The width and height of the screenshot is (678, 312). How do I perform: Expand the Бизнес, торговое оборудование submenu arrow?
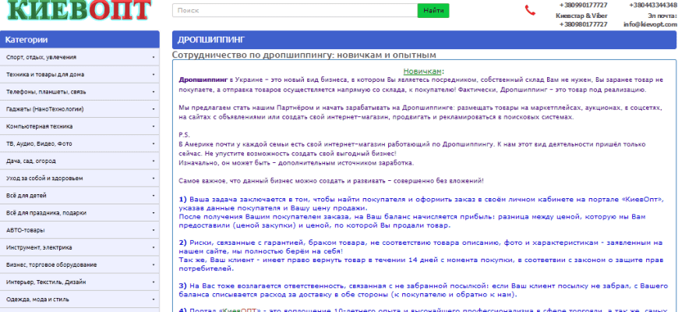tap(154, 264)
